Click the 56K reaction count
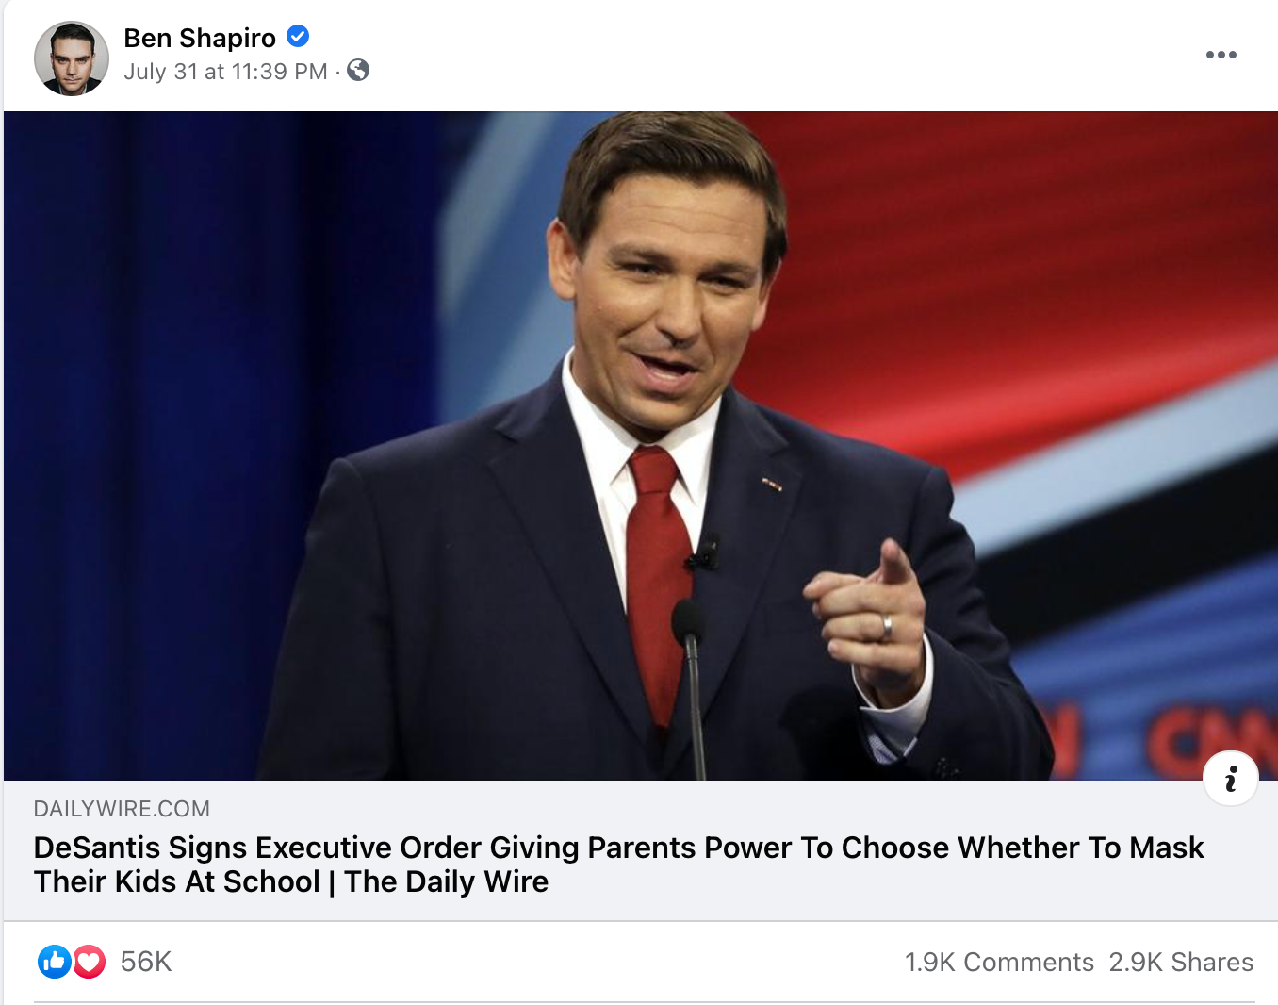The height and width of the screenshot is (1005, 1278). pyautogui.click(x=145, y=962)
